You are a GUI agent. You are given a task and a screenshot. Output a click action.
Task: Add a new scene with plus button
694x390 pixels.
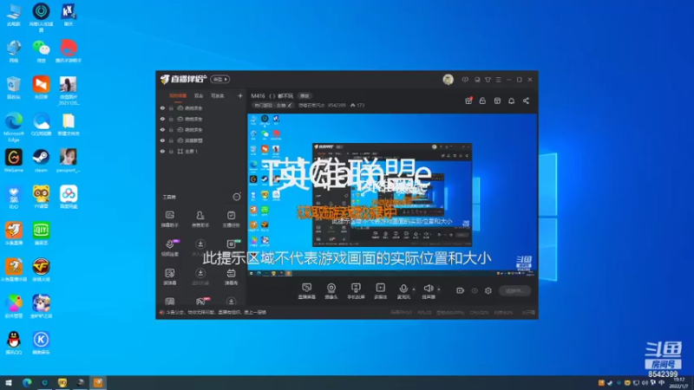click(240, 95)
